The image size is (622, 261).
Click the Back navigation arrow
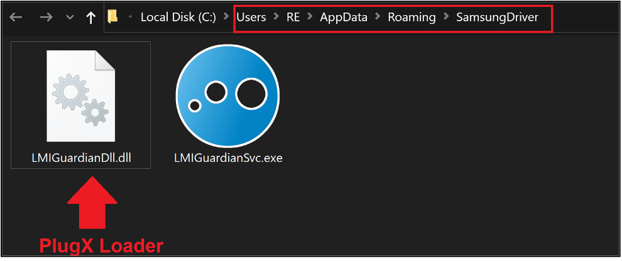(x=16, y=18)
